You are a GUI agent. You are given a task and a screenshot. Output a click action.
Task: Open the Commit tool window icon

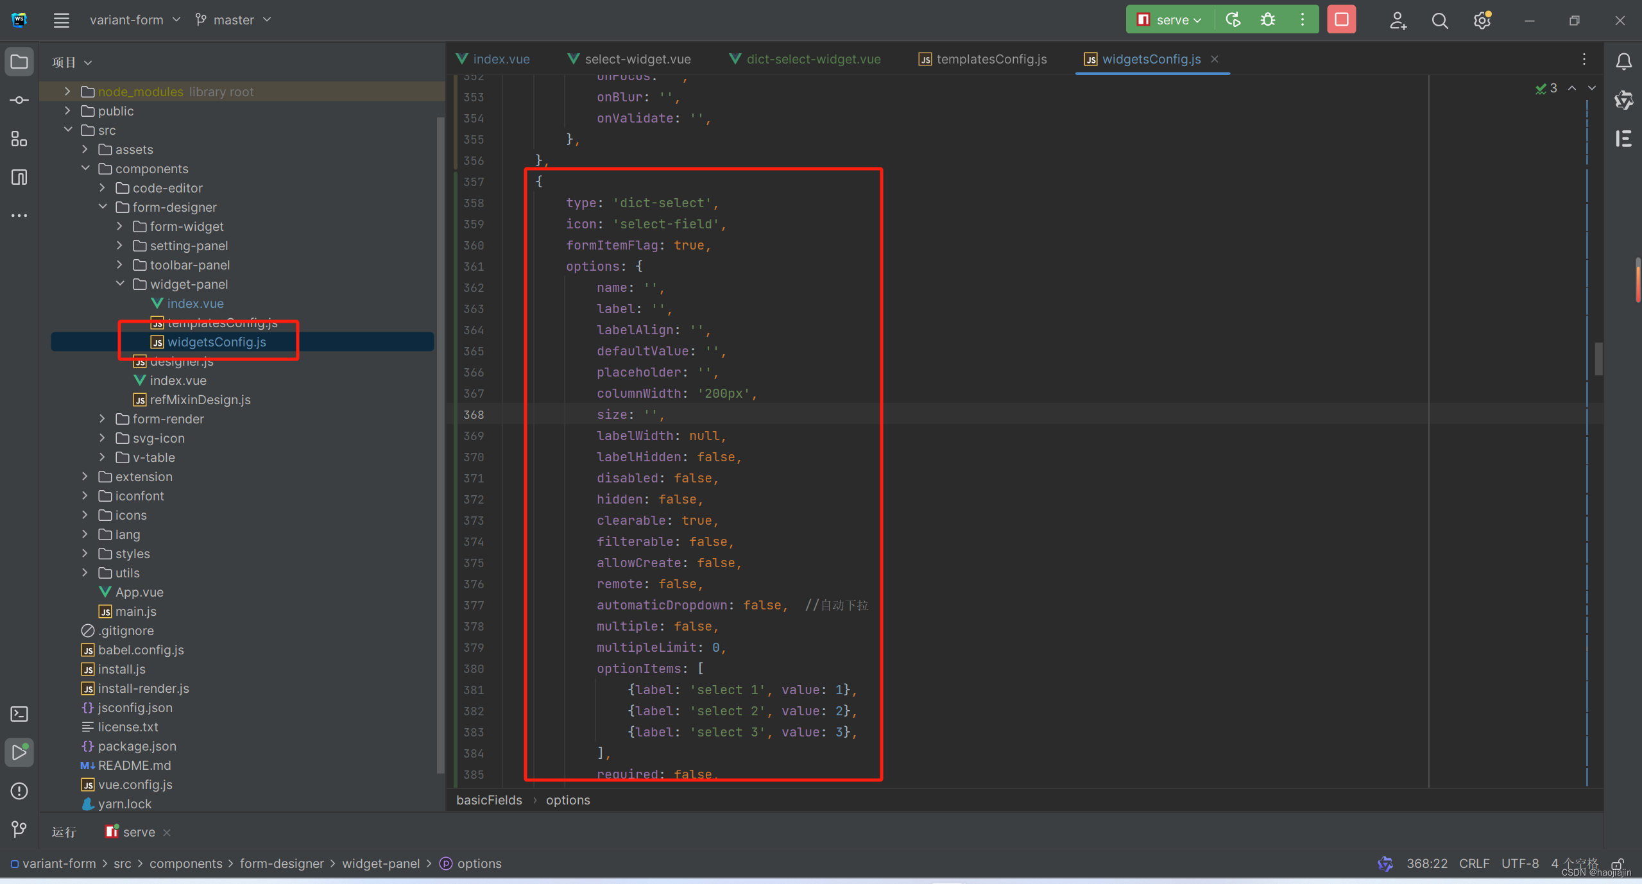pyautogui.click(x=19, y=101)
